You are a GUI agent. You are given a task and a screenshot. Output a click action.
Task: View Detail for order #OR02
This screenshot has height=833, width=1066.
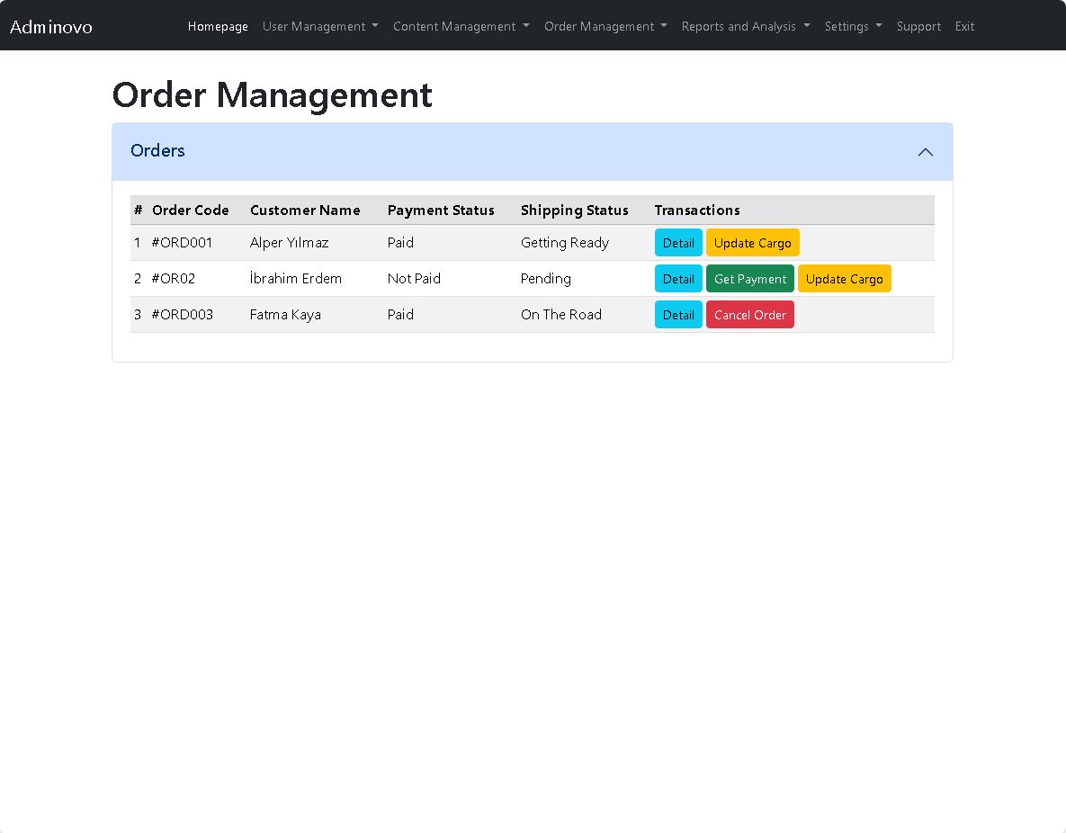pyautogui.click(x=678, y=279)
